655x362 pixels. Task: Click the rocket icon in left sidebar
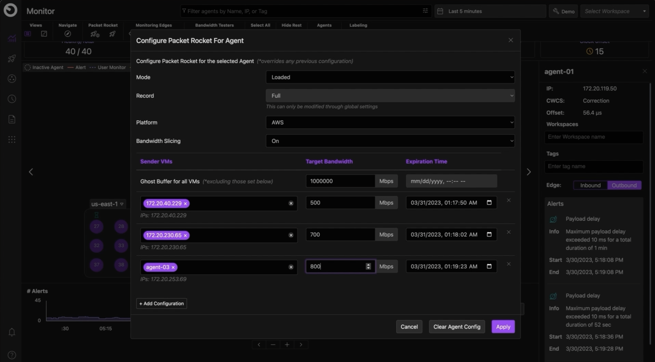[x=12, y=59]
